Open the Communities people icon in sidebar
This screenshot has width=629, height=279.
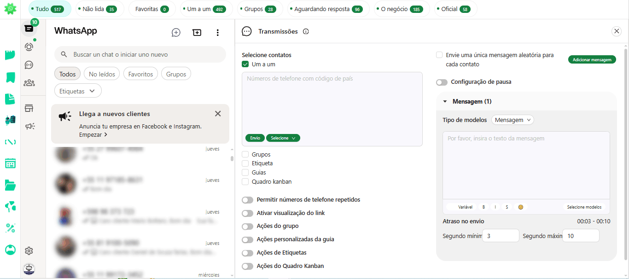pyautogui.click(x=29, y=83)
